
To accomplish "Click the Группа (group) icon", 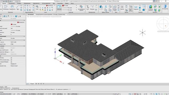I will (x=122, y=8).
